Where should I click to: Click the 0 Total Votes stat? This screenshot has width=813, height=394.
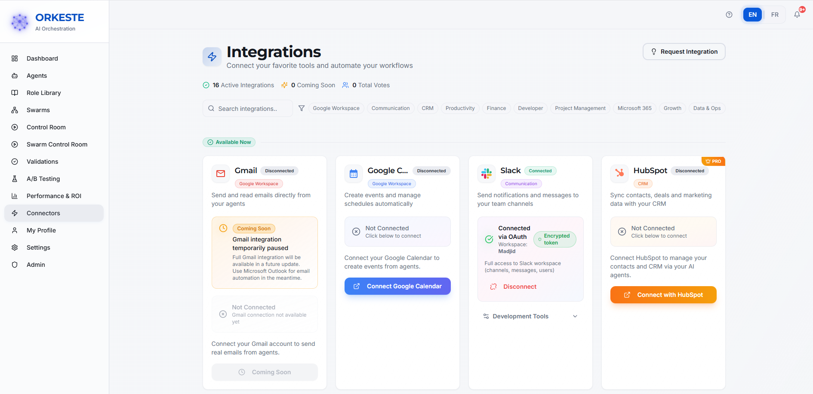tap(366, 85)
